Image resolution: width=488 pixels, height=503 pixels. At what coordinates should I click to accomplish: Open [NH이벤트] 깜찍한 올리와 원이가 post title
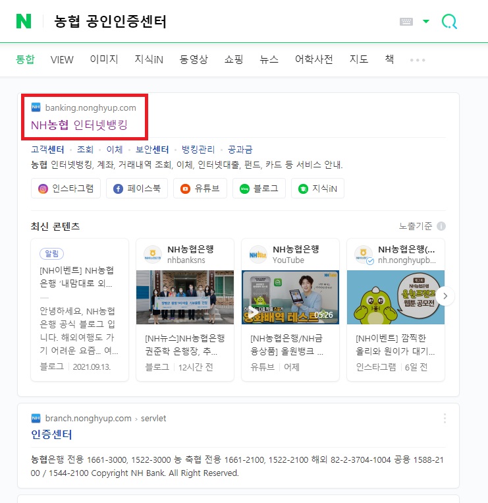(395, 345)
